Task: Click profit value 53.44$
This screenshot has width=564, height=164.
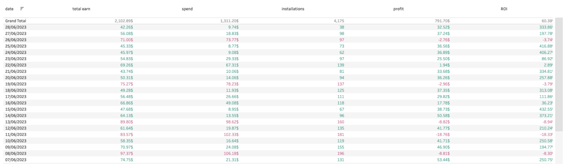Action: point(443,160)
